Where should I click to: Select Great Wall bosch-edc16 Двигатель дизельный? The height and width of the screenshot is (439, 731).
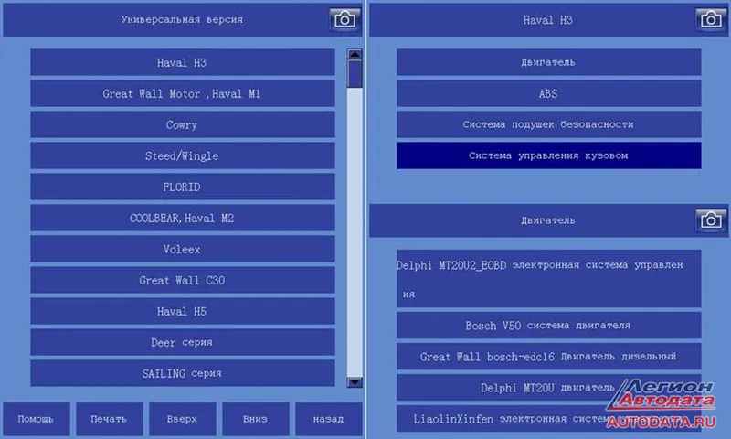coord(549,357)
